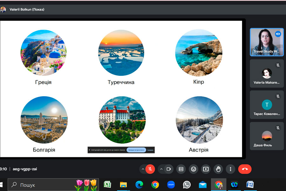The image size is (286, 191).
Task: Click Тарас Ковален participant tile
Action: pos(266,104)
